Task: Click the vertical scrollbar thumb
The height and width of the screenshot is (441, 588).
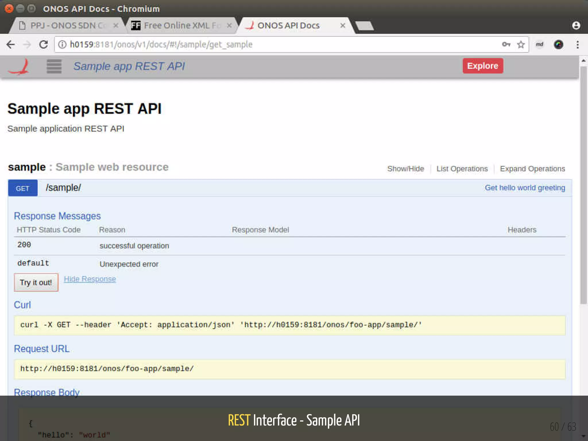Action: (x=583, y=185)
